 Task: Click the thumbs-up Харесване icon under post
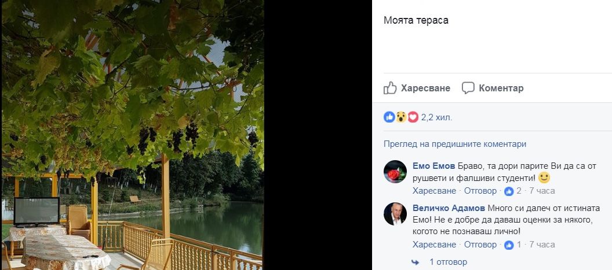tap(390, 88)
